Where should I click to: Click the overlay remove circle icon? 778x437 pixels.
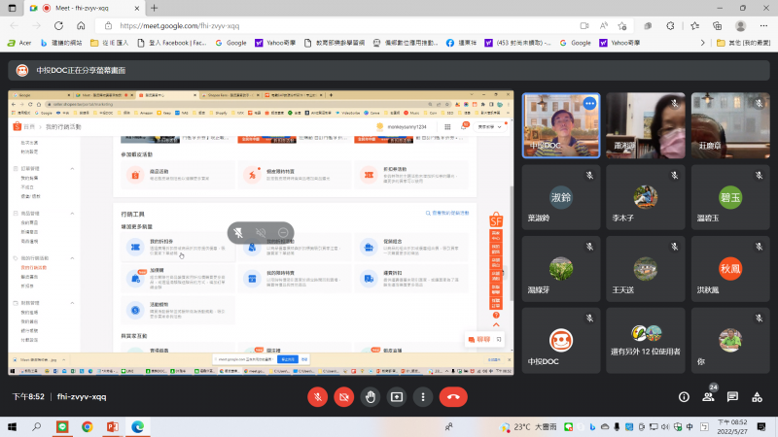[283, 232]
